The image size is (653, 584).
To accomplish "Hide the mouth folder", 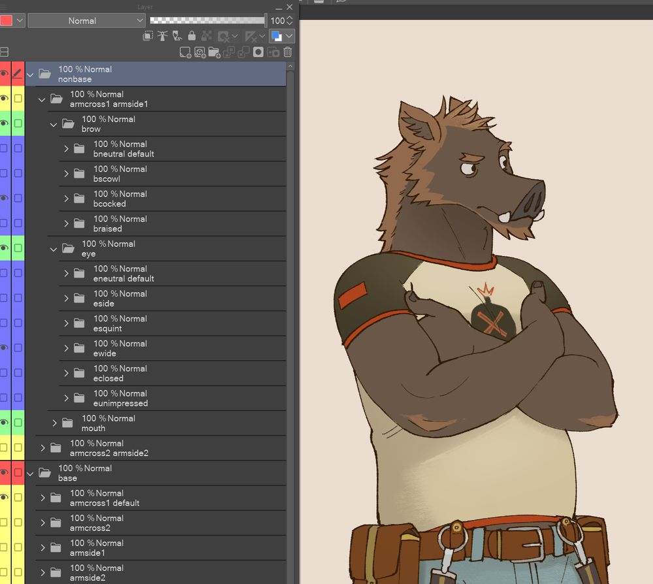I will coord(4,423).
